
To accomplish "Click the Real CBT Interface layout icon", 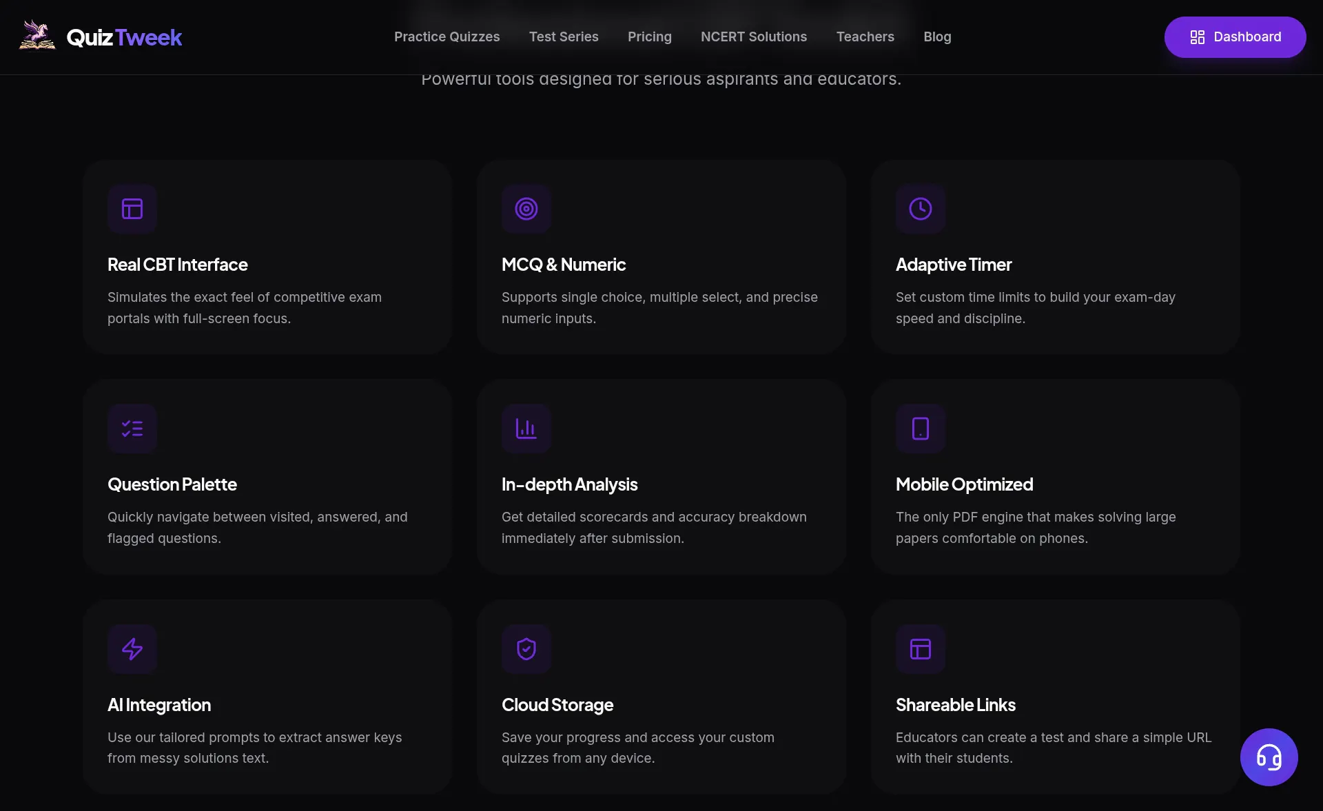I will pyautogui.click(x=132, y=209).
